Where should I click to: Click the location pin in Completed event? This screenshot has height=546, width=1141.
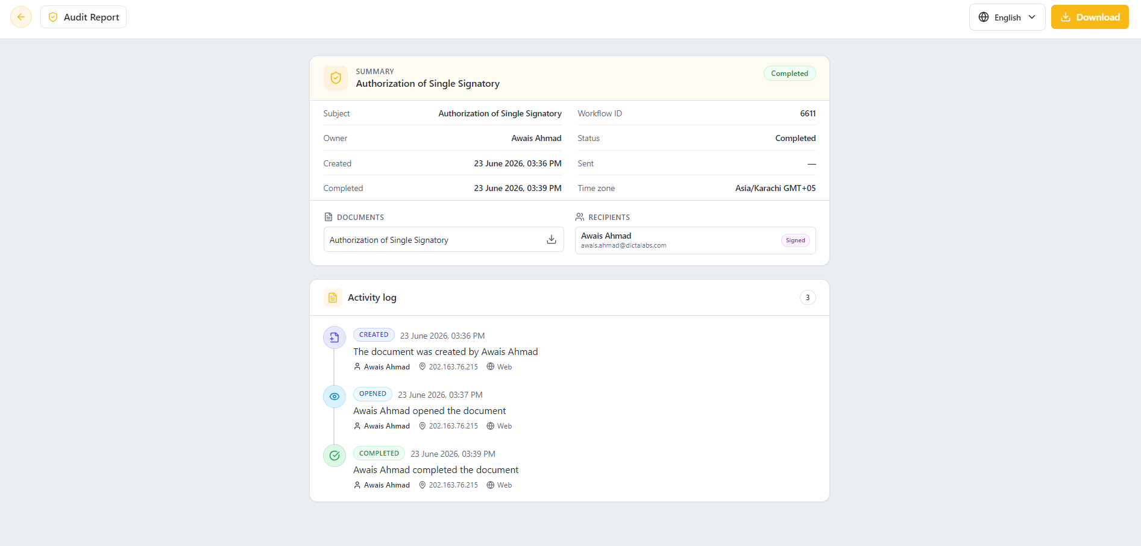click(423, 485)
